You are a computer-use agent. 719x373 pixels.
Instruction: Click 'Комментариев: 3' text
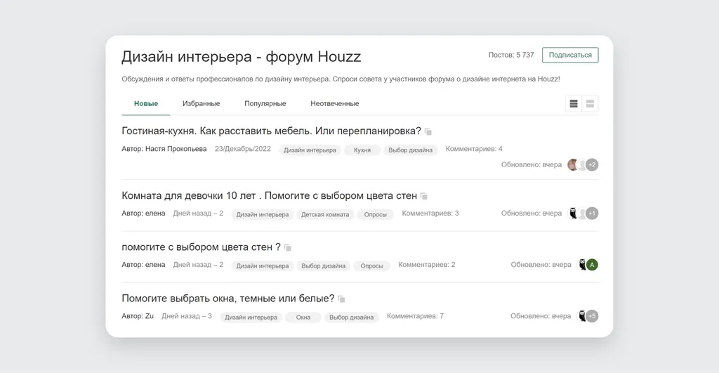pyautogui.click(x=430, y=214)
